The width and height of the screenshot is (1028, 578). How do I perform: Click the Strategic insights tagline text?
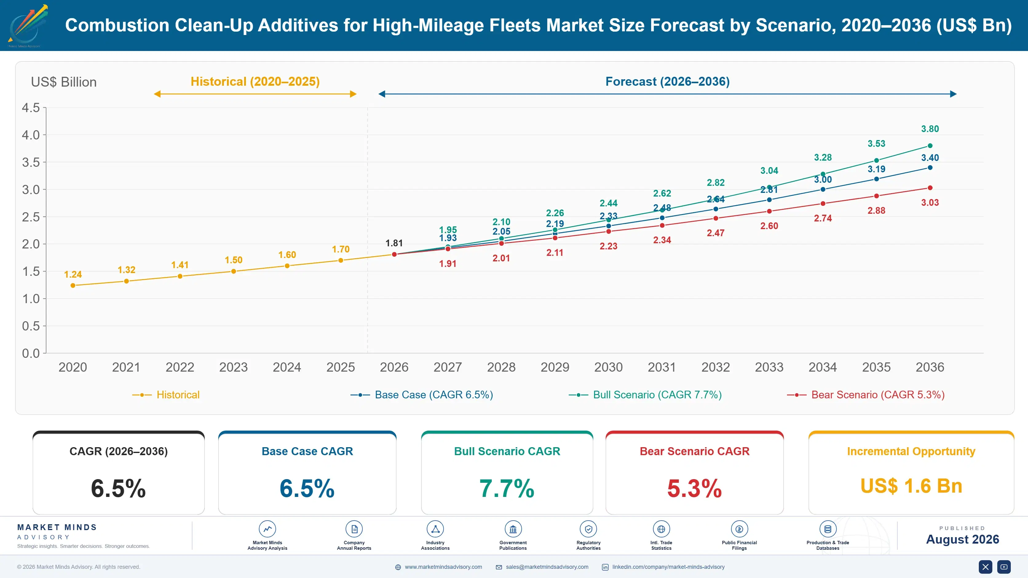click(83, 546)
